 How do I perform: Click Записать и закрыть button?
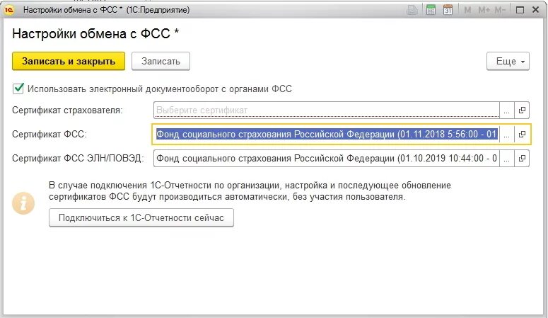pyautogui.click(x=69, y=62)
